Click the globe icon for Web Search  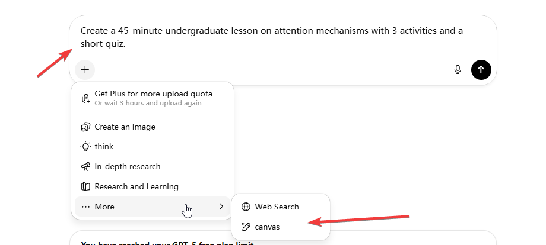pyautogui.click(x=246, y=207)
